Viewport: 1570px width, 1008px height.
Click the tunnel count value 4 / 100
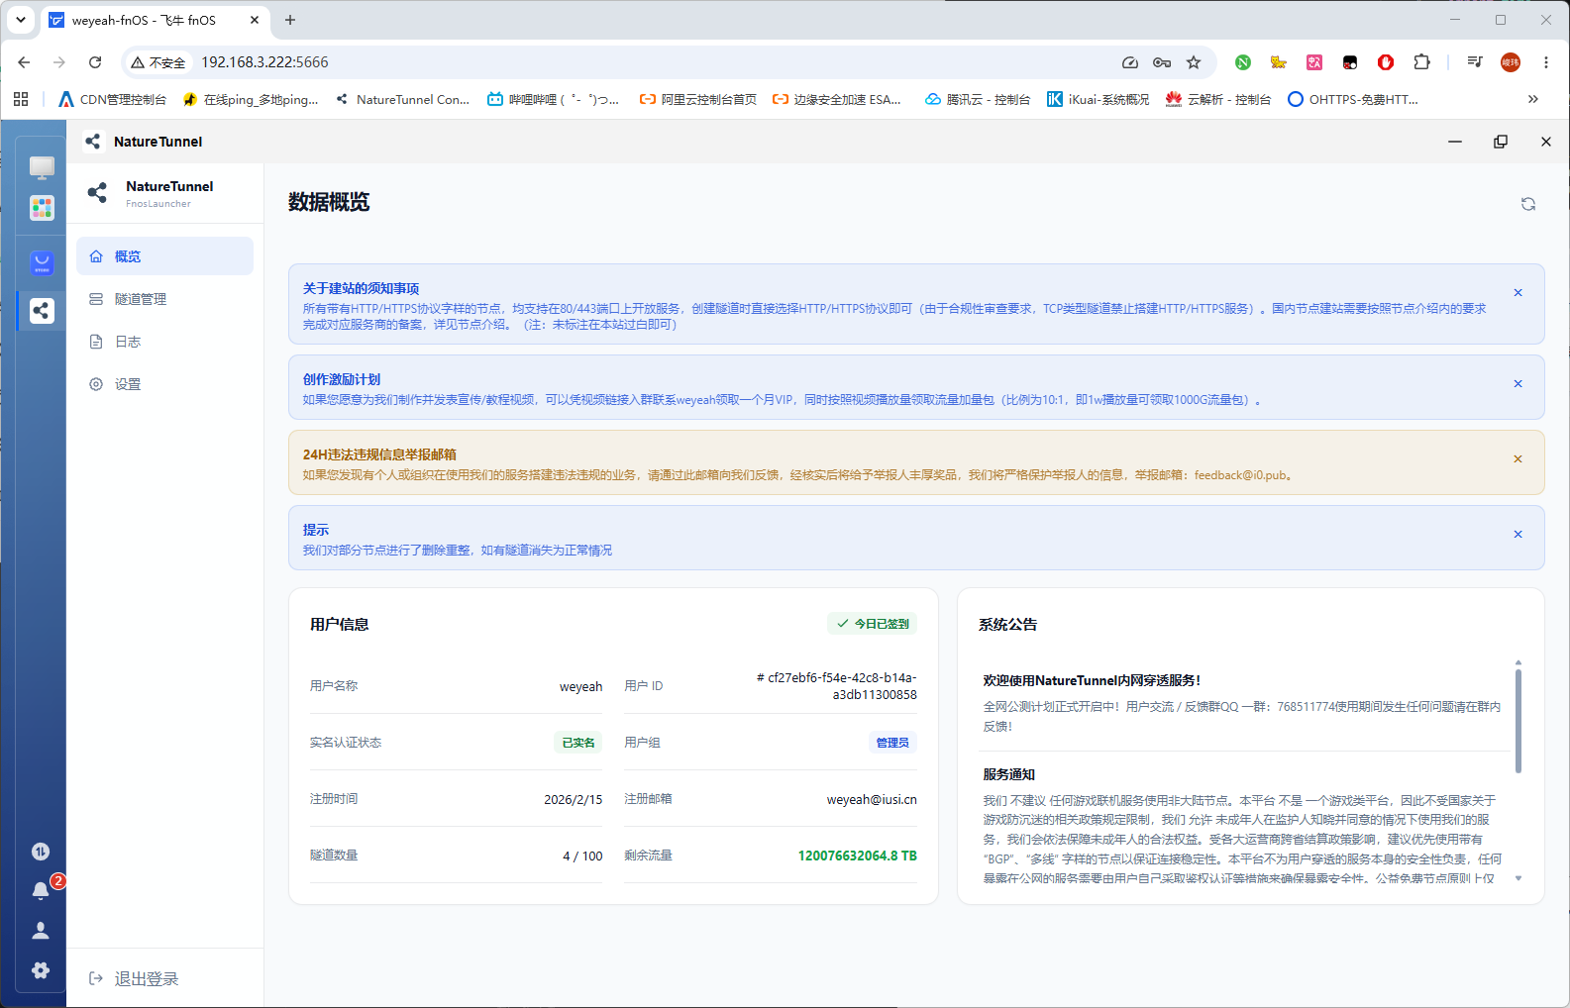pyautogui.click(x=582, y=857)
